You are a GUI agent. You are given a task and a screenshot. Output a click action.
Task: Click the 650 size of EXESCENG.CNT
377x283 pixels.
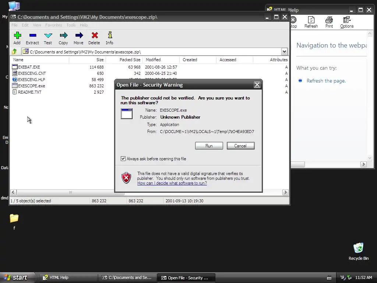click(100, 73)
